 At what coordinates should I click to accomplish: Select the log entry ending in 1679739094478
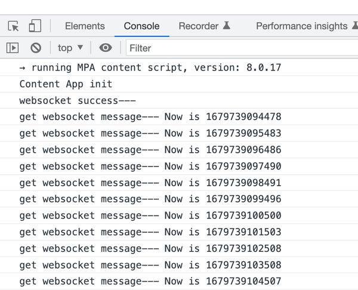(x=150, y=117)
